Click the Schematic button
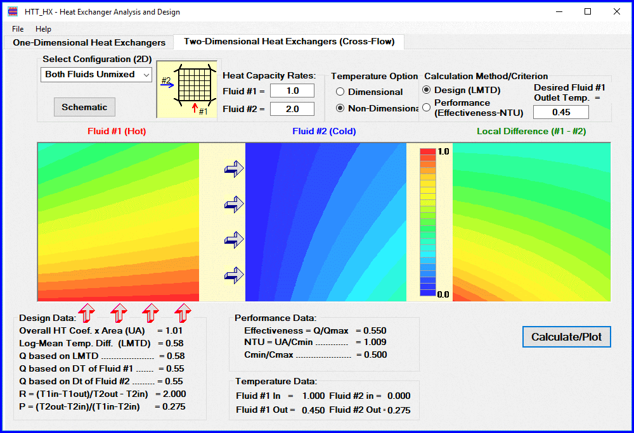The image size is (634, 433). 84,107
